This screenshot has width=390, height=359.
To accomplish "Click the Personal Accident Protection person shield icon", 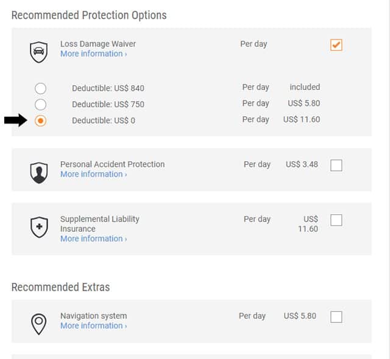I will tap(39, 173).
